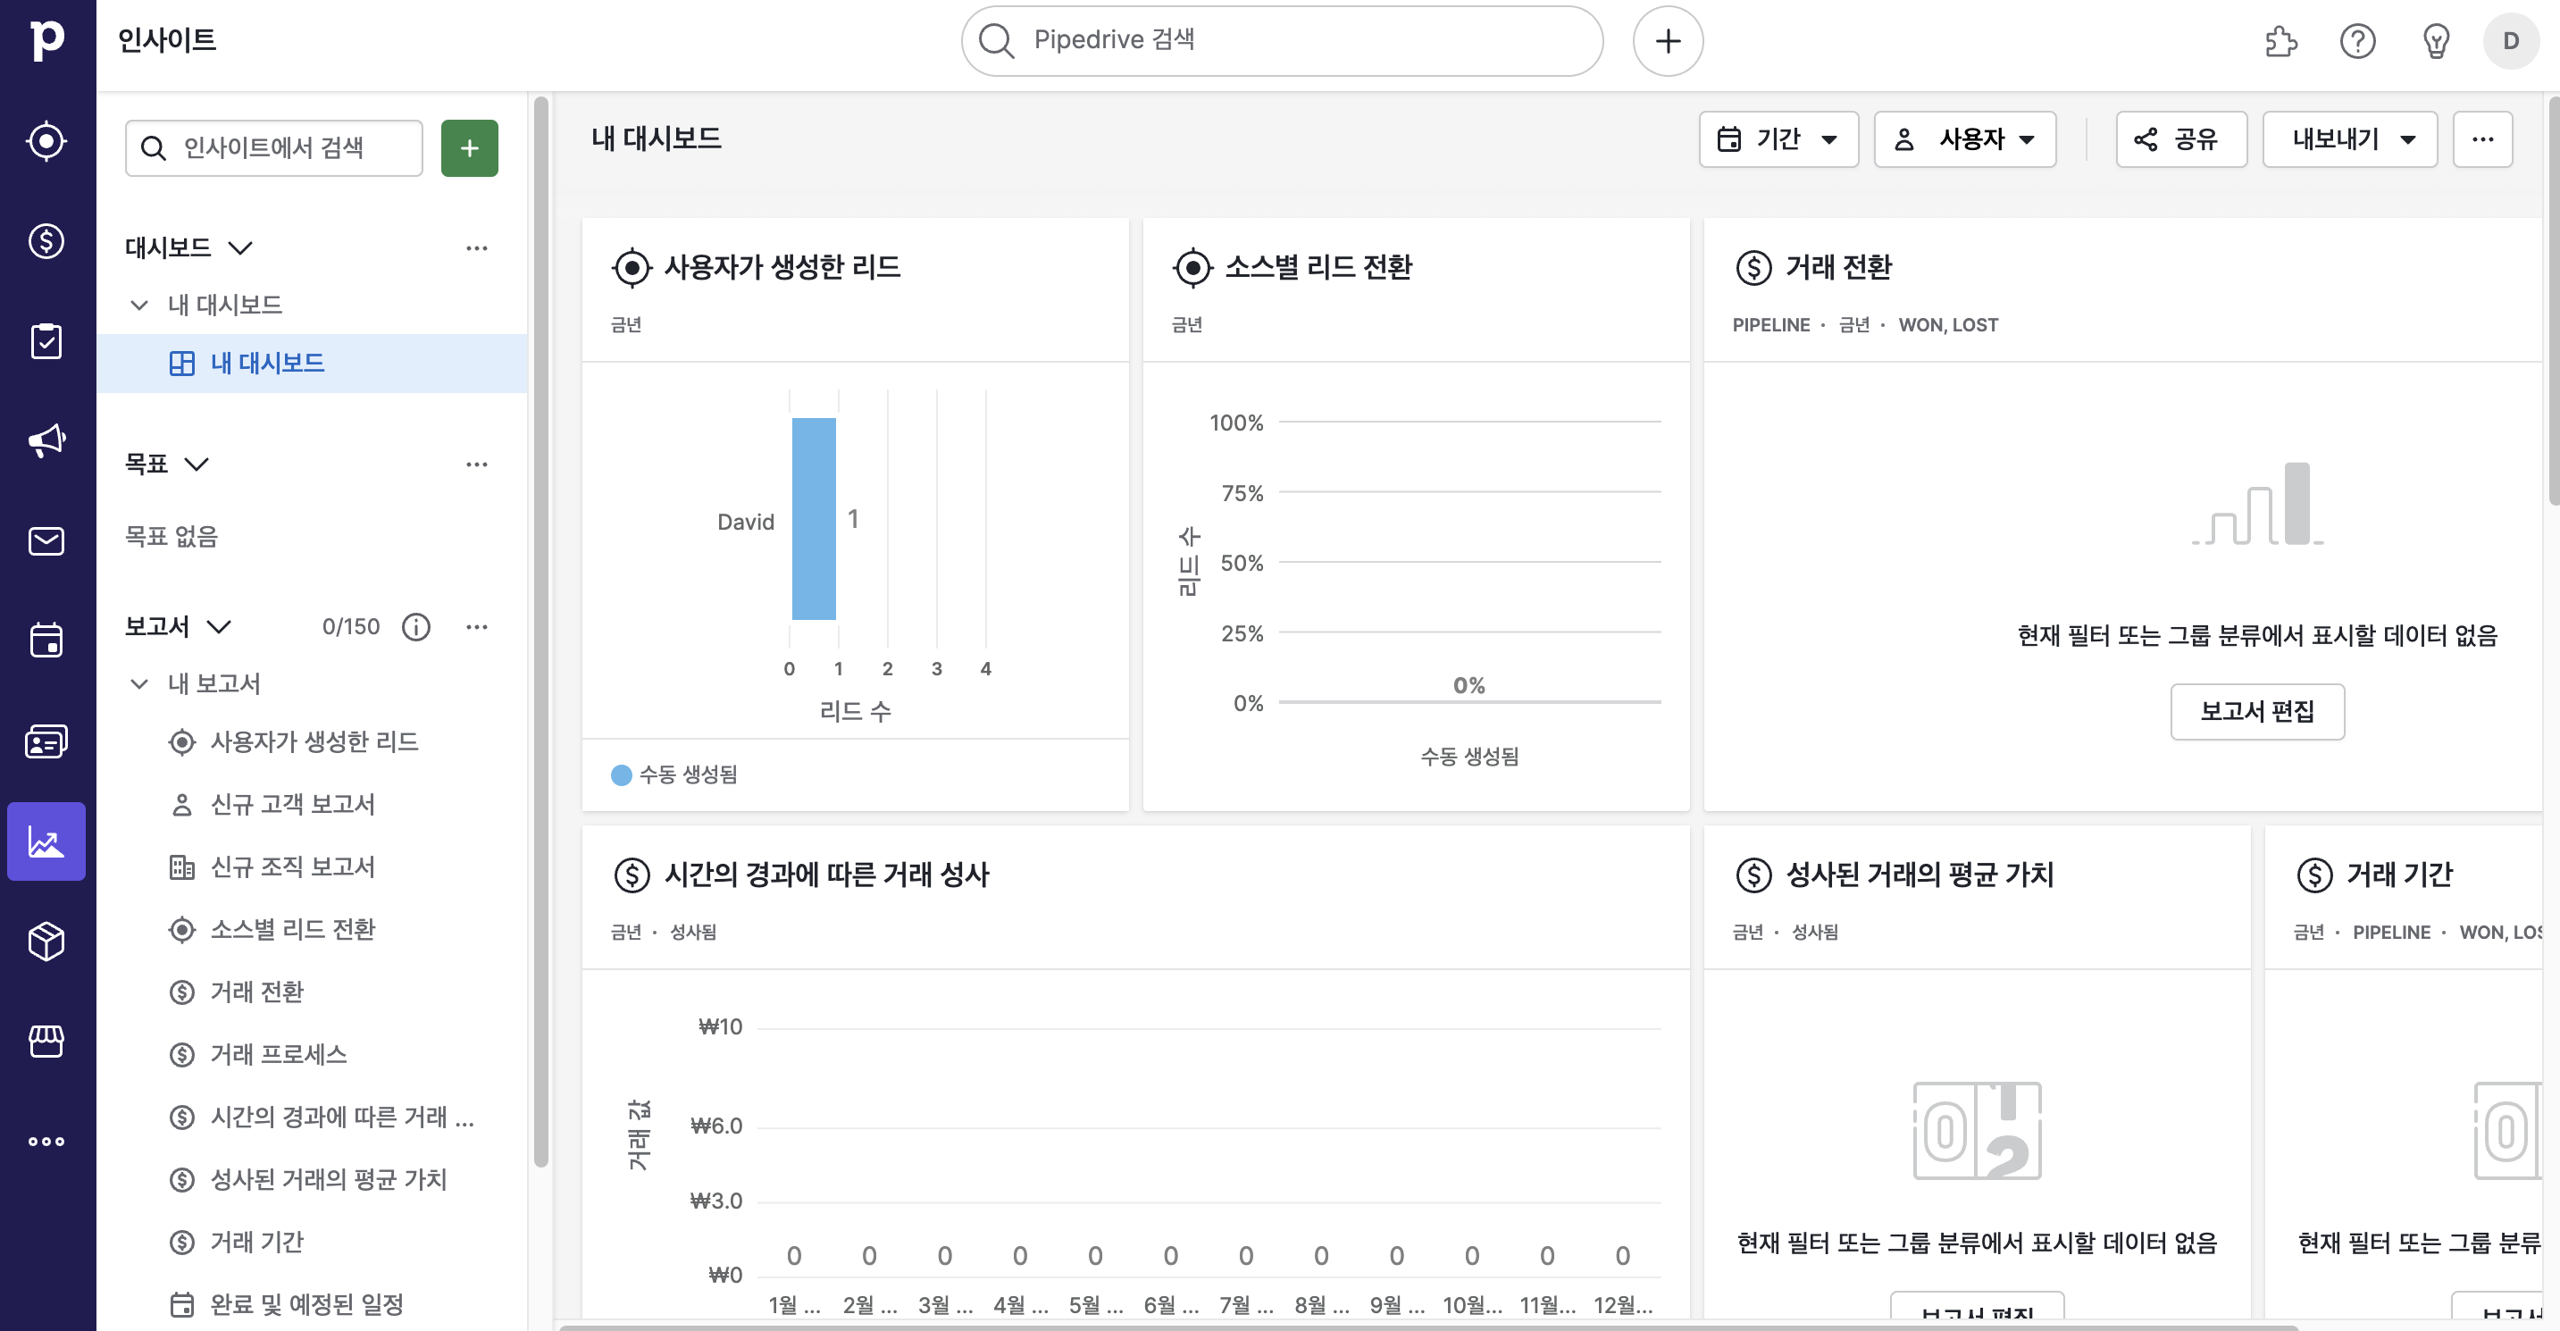This screenshot has width=2560, height=1331.
Task: Open Deals via the dollar sidebar icon
Action: click(46, 241)
